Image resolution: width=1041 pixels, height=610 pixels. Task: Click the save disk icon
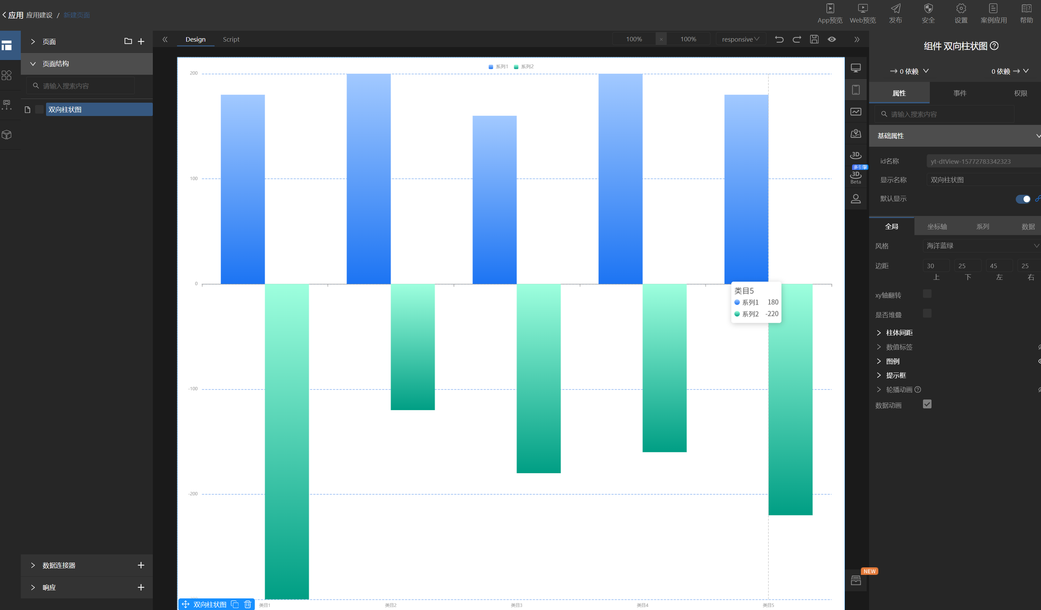click(814, 39)
